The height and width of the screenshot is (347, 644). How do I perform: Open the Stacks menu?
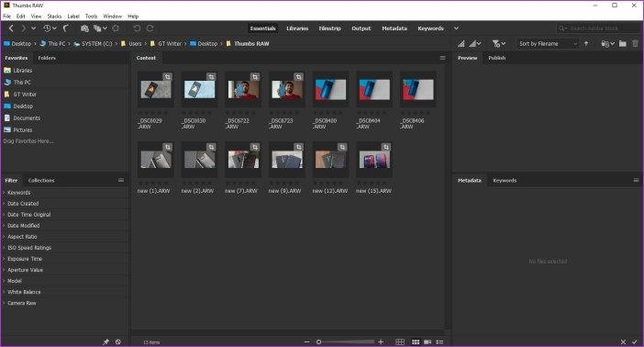(54, 16)
